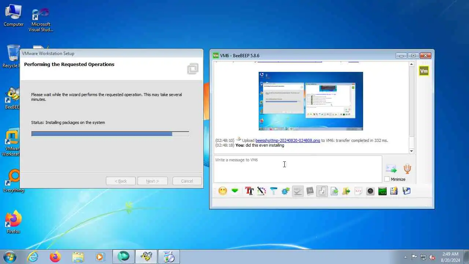Open the Windows Start menu
Image resolution: width=469 pixels, height=264 pixels.
[10, 257]
